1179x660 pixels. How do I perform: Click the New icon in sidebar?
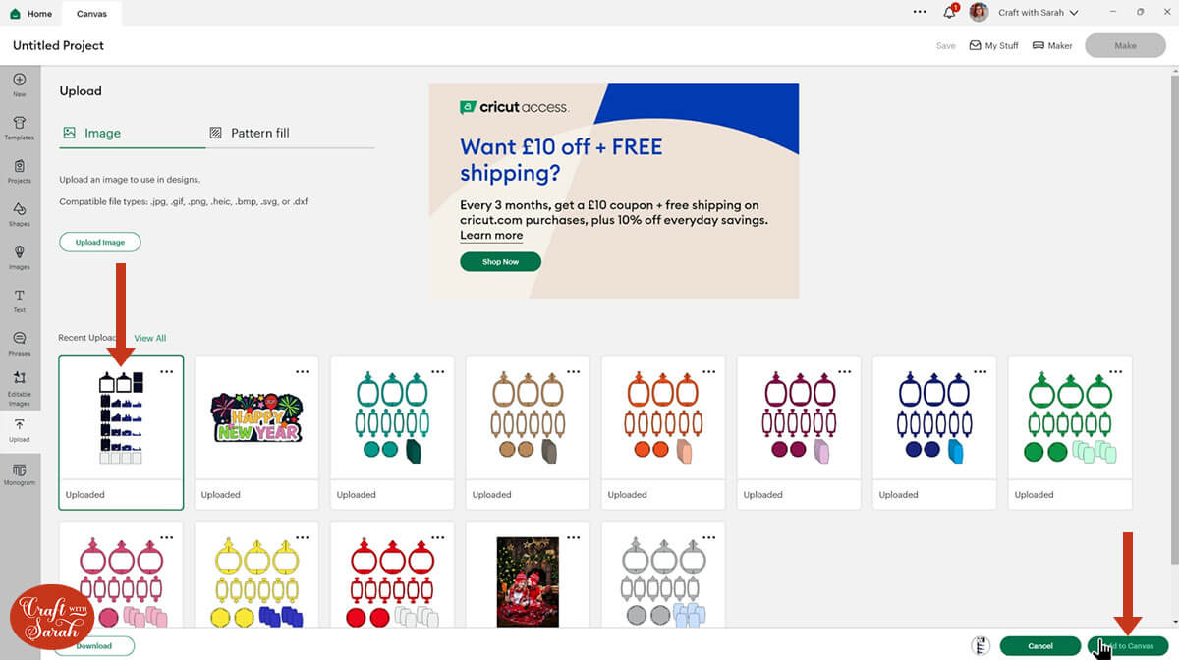pos(20,83)
